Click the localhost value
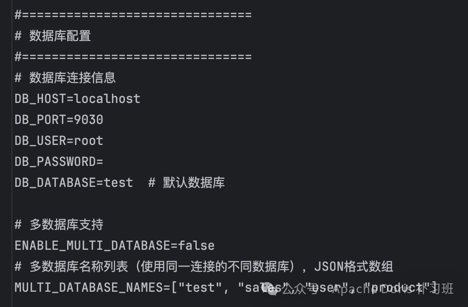 107,99
